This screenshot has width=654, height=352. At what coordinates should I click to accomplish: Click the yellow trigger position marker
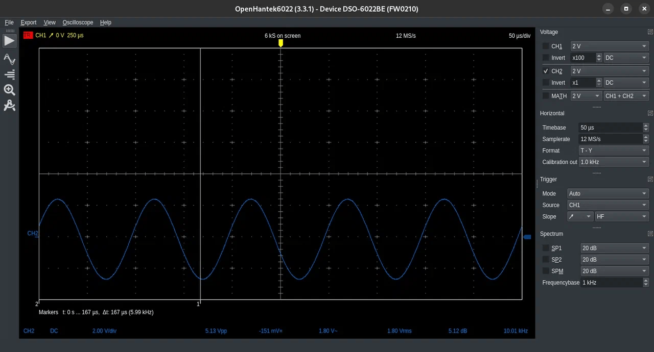click(281, 43)
